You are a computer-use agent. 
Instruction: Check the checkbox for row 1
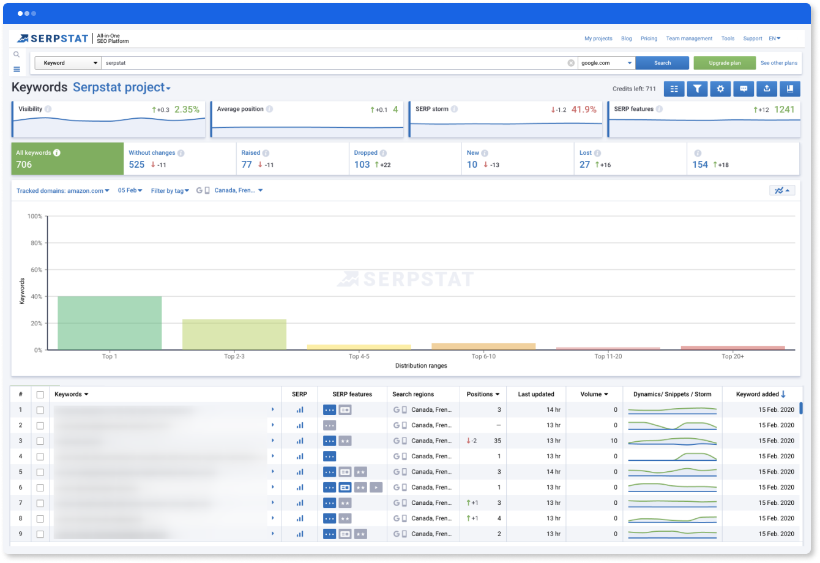tap(40, 410)
